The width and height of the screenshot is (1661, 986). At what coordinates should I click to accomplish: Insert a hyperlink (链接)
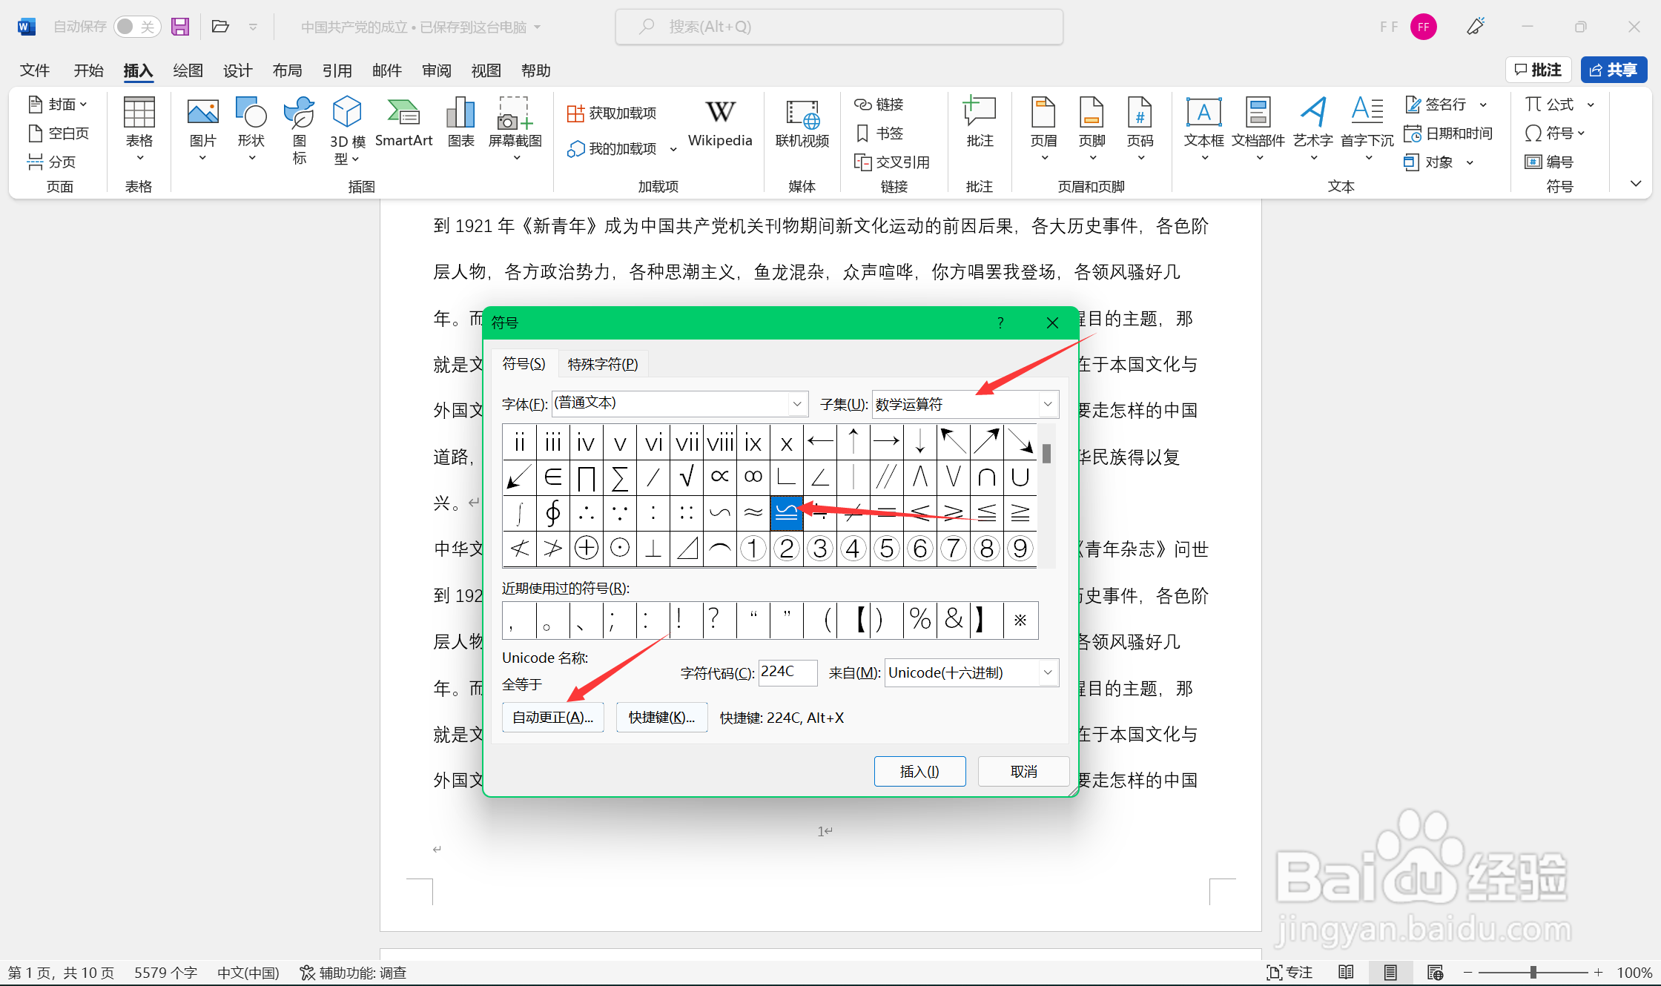coord(879,105)
